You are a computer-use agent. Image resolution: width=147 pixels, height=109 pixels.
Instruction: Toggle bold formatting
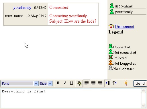(58, 83)
